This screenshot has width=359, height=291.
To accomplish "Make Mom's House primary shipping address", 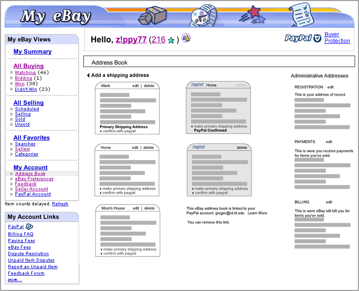I will [x=128, y=249].
